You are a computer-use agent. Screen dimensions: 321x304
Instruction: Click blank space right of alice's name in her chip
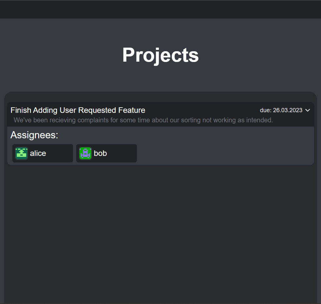[x=60, y=153]
